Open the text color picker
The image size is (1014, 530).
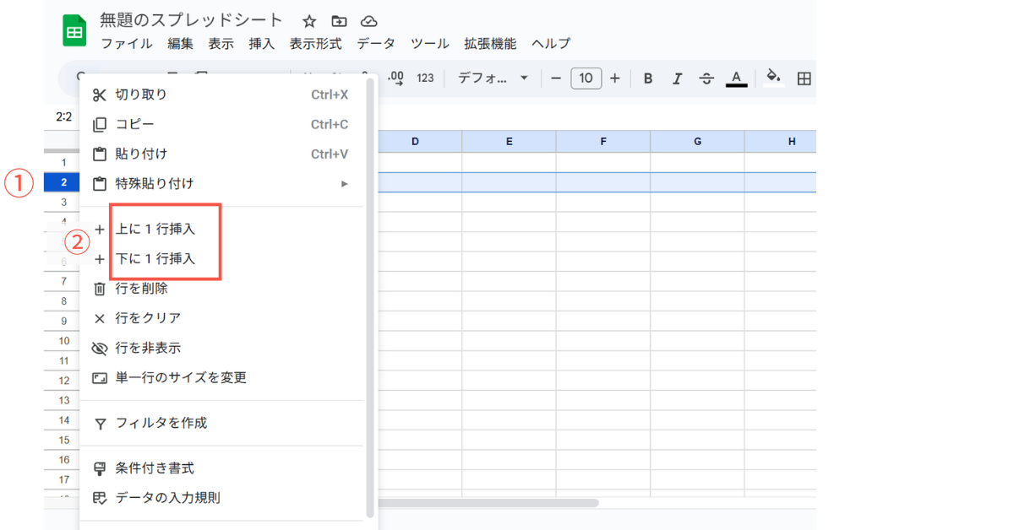736,78
